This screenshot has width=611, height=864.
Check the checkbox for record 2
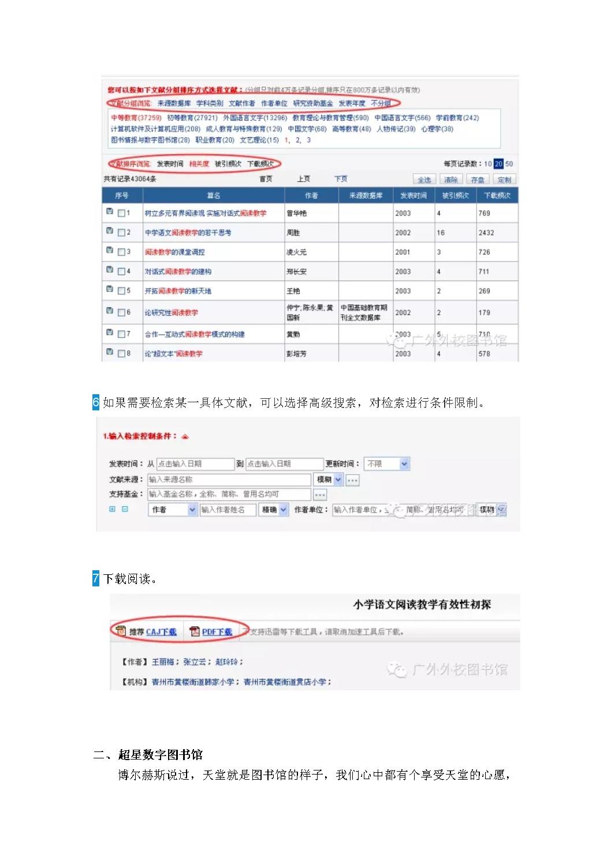121,233
